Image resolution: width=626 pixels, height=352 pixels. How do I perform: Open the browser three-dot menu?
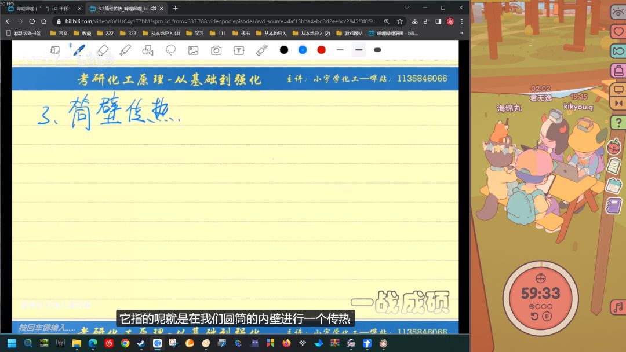462,21
